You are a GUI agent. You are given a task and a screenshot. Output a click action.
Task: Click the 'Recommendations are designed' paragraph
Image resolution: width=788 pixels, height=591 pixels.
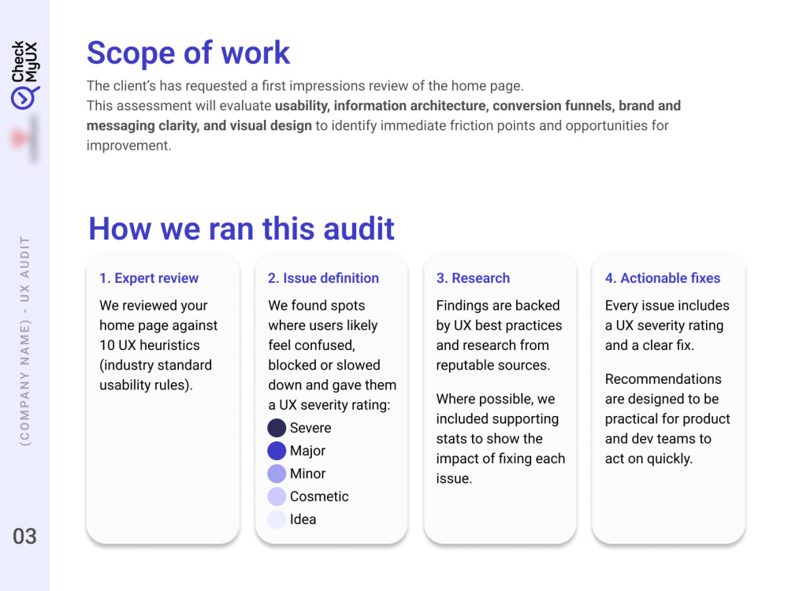667,418
